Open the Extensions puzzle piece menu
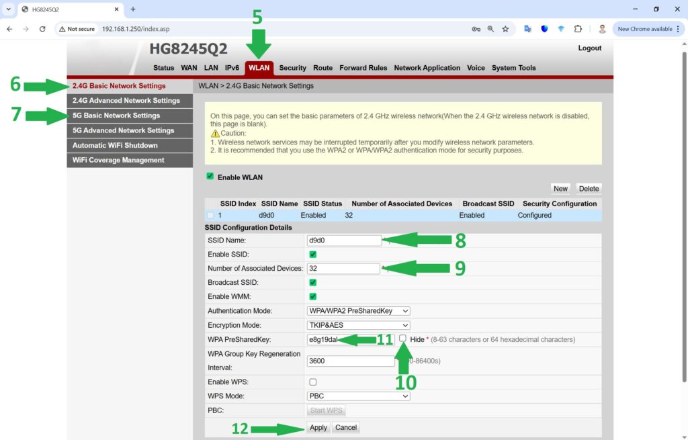Image resolution: width=688 pixels, height=440 pixels. [x=578, y=29]
